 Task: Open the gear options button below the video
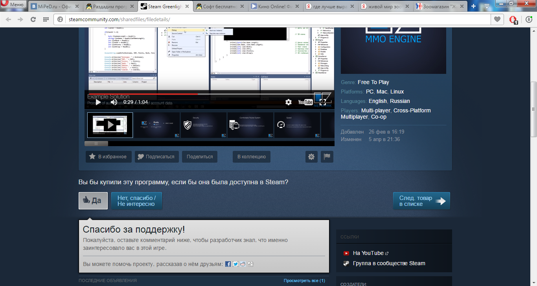pyautogui.click(x=311, y=157)
